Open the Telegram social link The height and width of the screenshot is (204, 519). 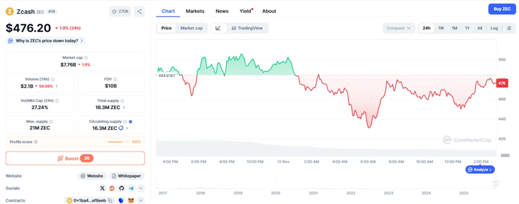point(131,188)
